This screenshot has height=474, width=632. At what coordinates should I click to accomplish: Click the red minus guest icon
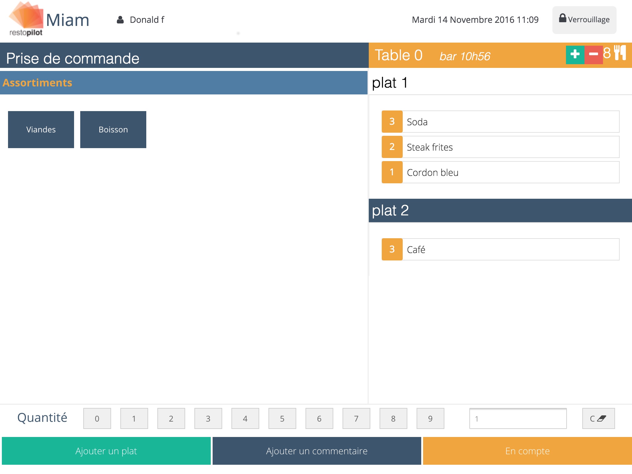593,55
